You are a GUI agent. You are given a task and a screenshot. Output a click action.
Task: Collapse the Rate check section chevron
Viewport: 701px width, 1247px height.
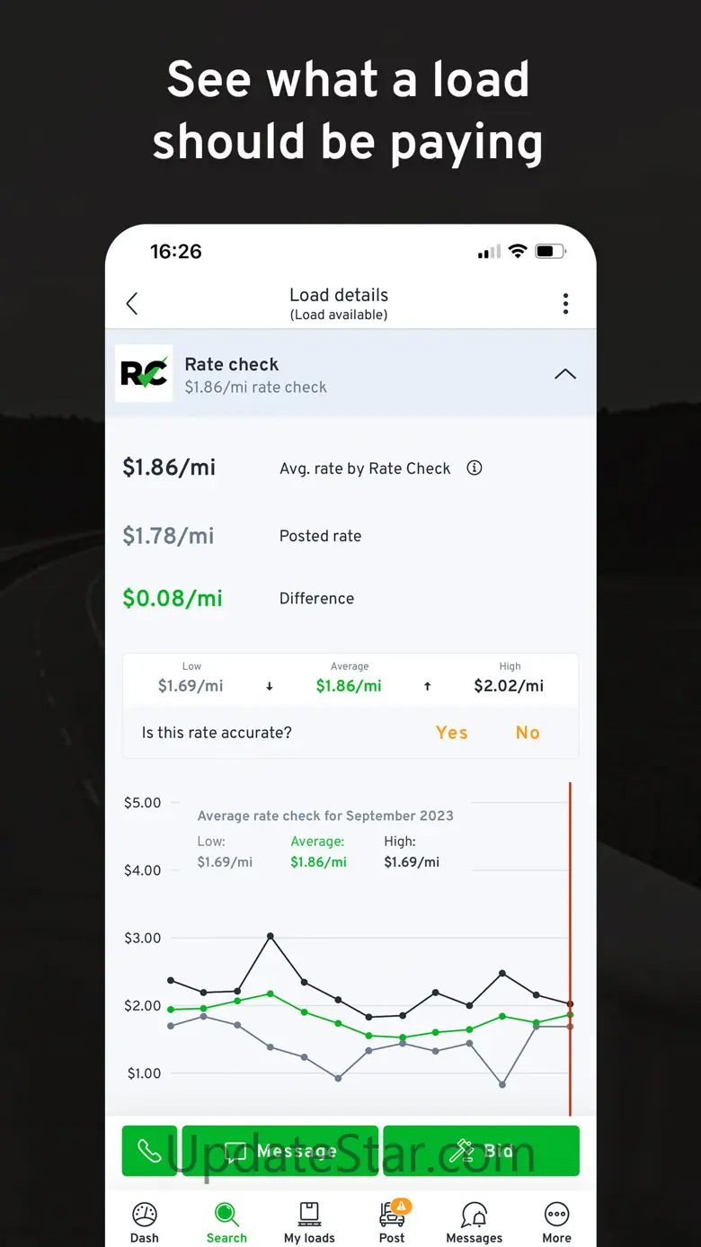[x=565, y=374]
